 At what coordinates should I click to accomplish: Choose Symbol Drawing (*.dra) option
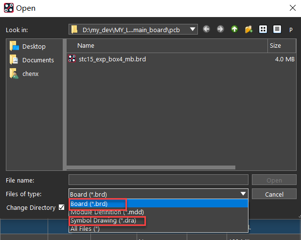click(x=159, y=221)
